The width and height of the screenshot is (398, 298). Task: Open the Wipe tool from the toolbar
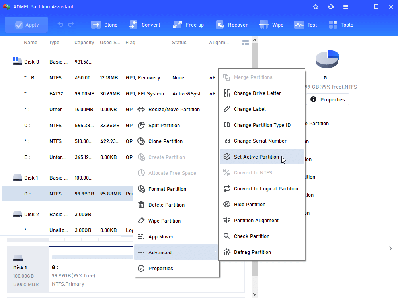[x=271, y=25]
